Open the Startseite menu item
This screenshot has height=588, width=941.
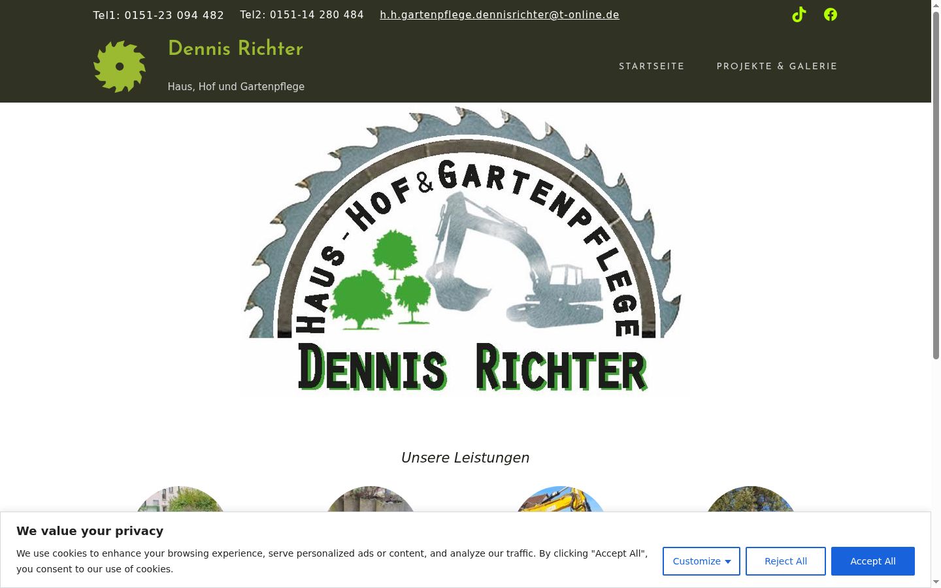pyautogui.click(x=652, y=67)
